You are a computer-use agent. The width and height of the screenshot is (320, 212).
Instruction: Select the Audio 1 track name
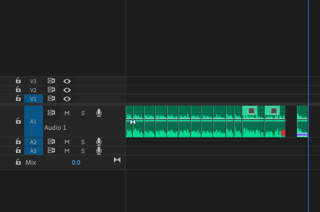click(x=55, y=128)
